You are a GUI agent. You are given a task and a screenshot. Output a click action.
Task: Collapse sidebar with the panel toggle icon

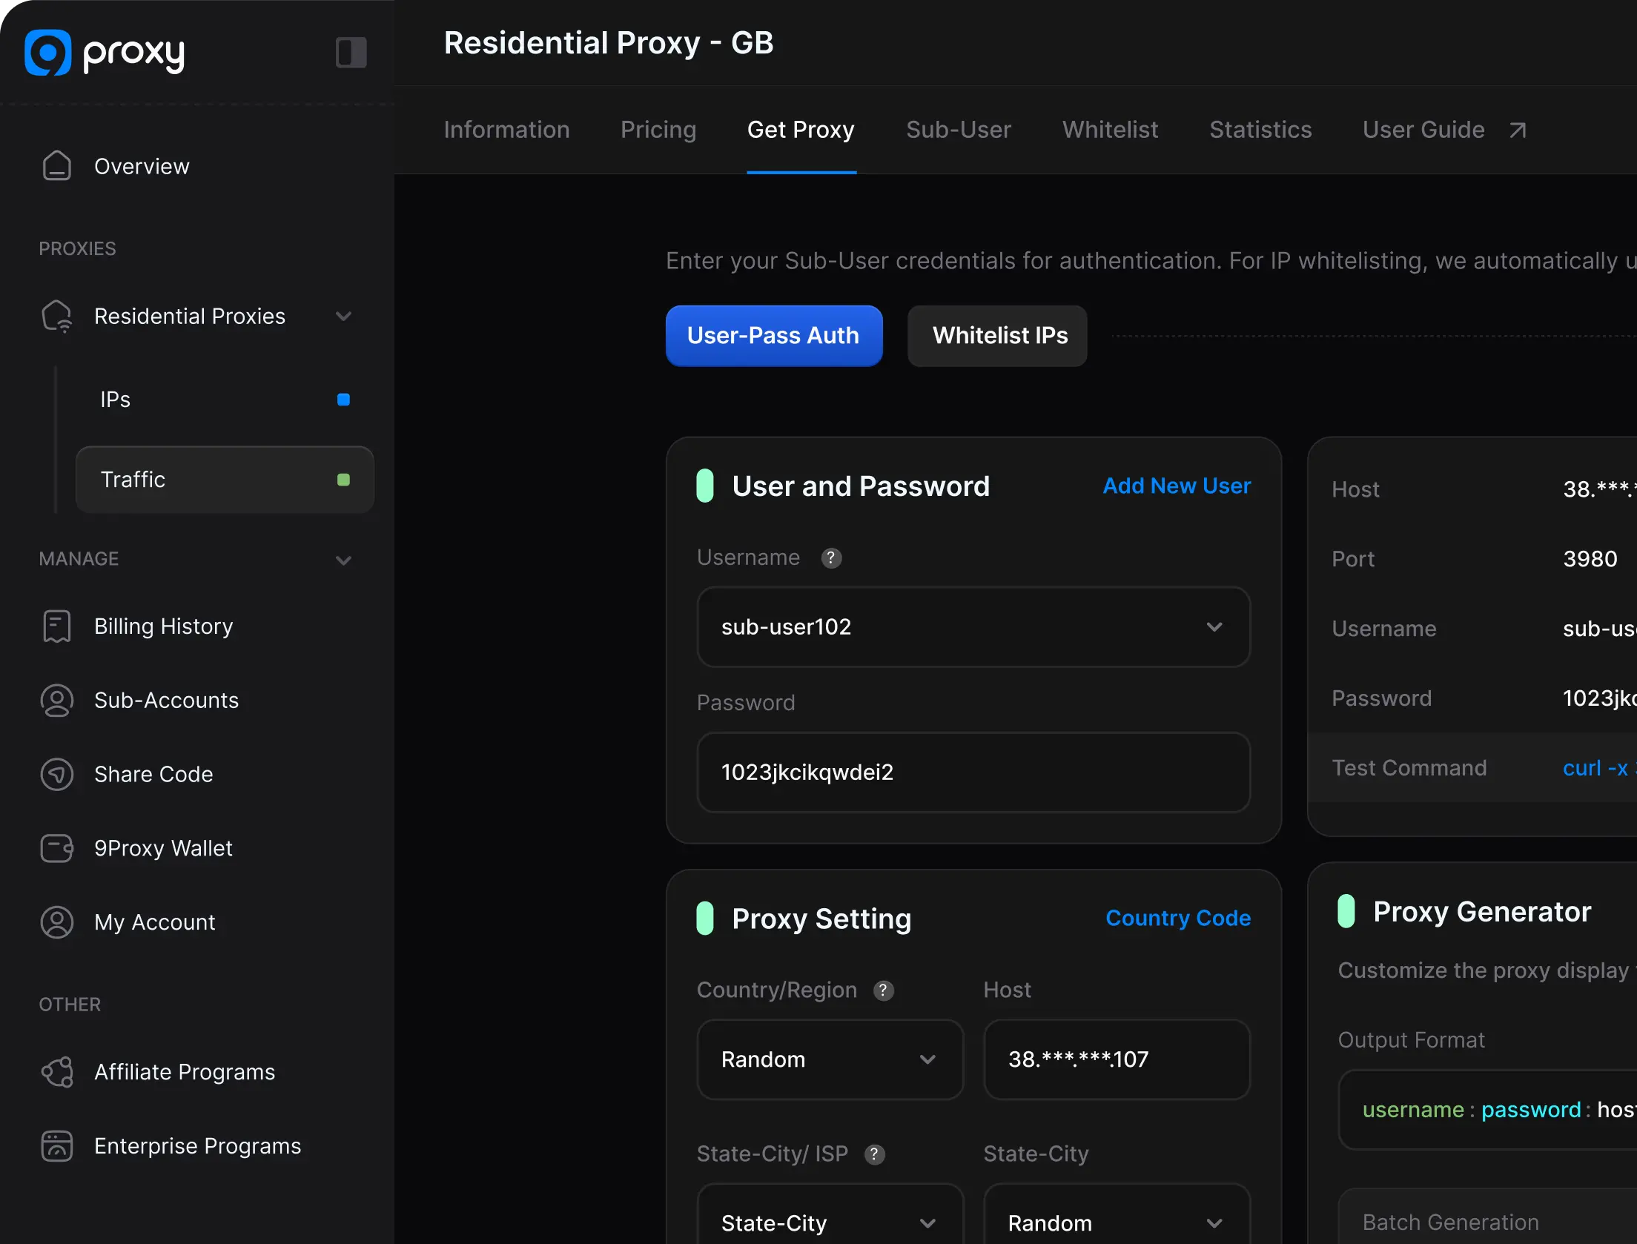[351, 53]
